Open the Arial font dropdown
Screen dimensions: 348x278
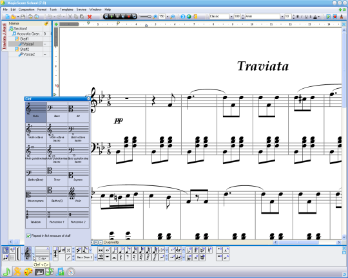click(282, 17)
